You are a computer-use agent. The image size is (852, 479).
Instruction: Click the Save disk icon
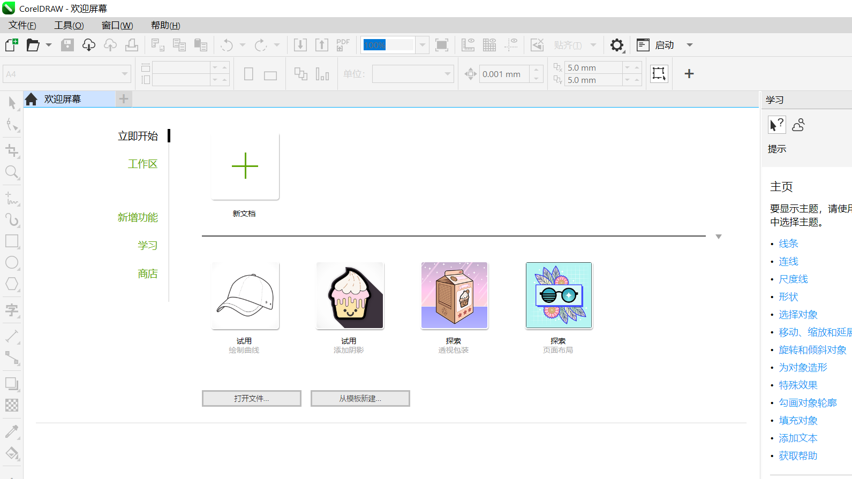(67, 45)
